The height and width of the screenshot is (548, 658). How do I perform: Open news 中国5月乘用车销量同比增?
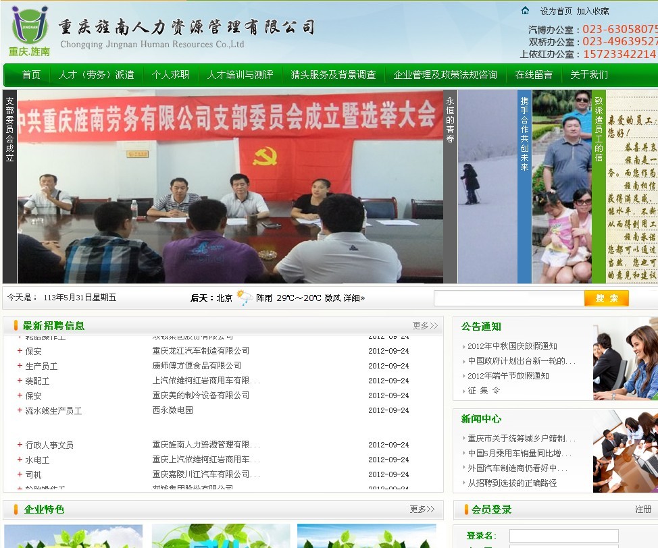[x=520, y=454]
